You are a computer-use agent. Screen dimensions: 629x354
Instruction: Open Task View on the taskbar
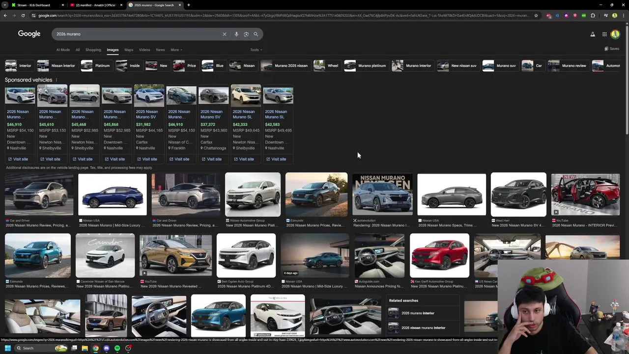[x=74, y=348]
